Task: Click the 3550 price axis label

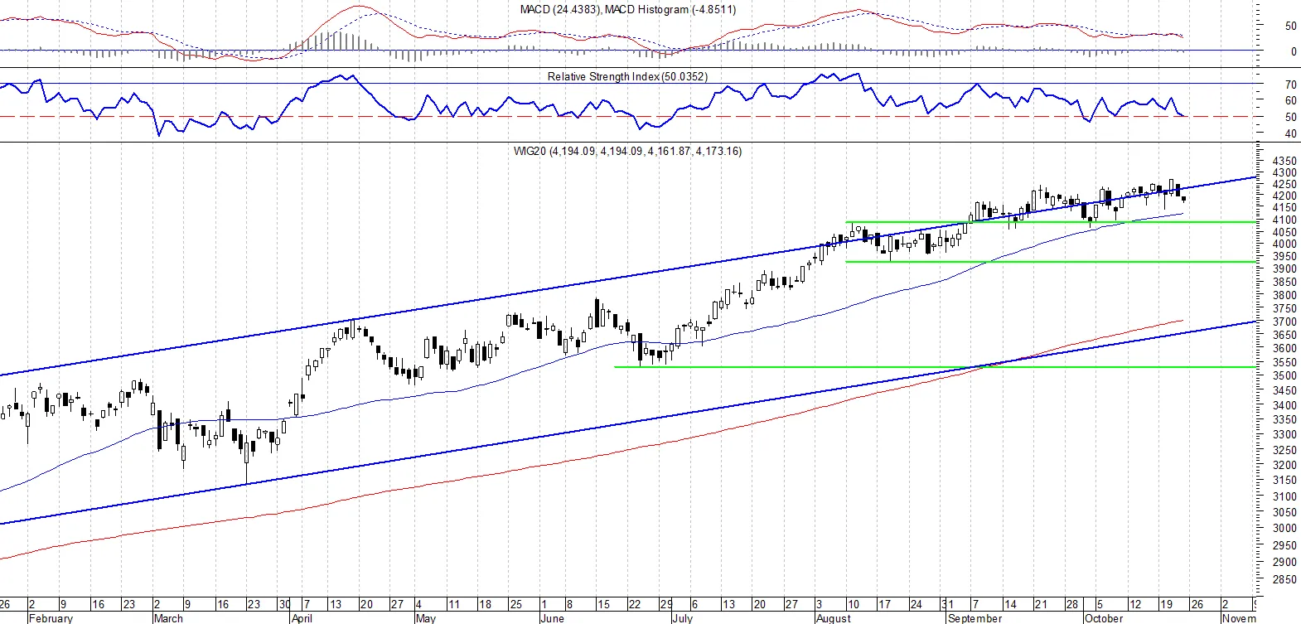Action: [1284, 362]
